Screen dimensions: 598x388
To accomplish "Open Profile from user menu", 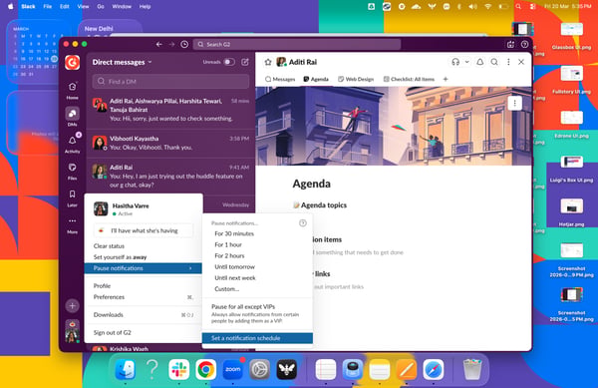I will tap(102, 285).
